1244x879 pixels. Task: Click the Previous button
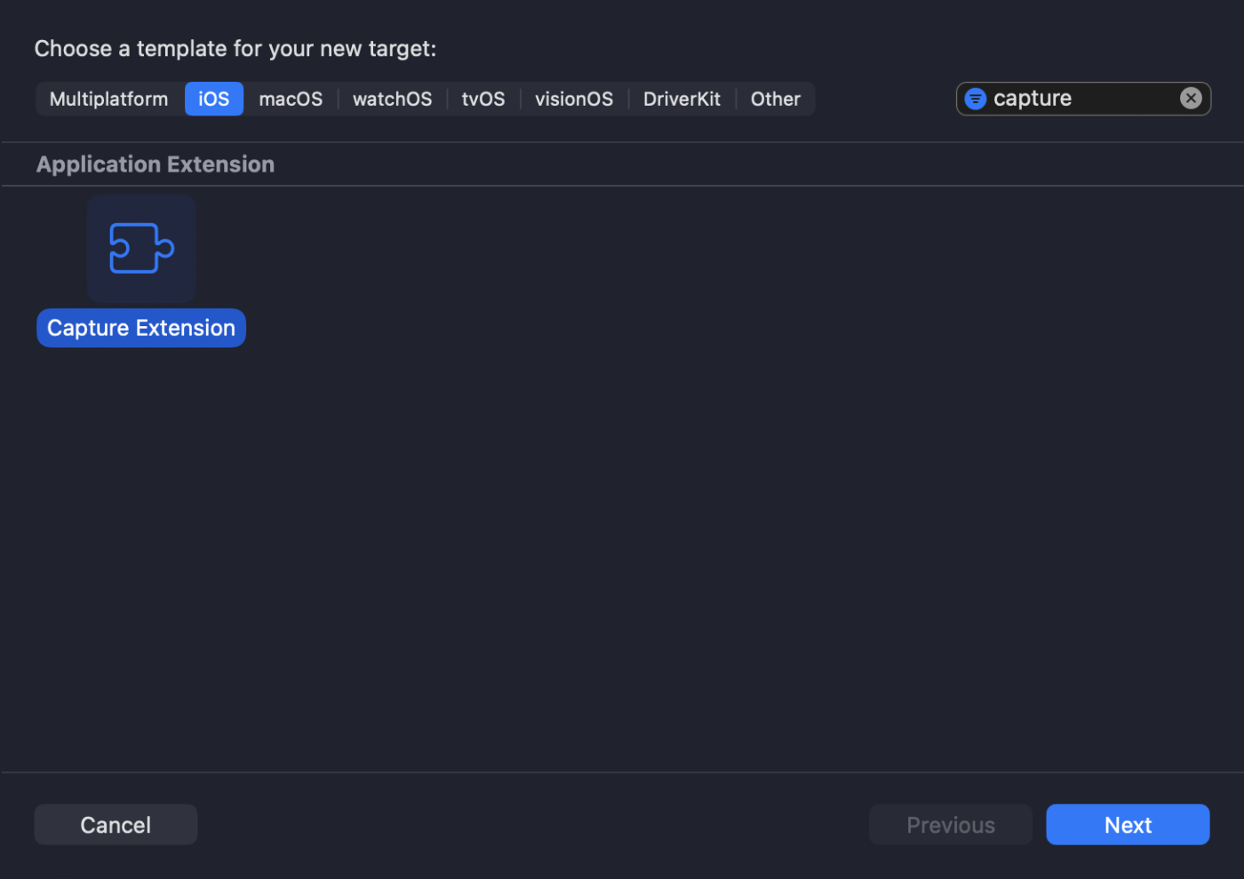point(950,824)
